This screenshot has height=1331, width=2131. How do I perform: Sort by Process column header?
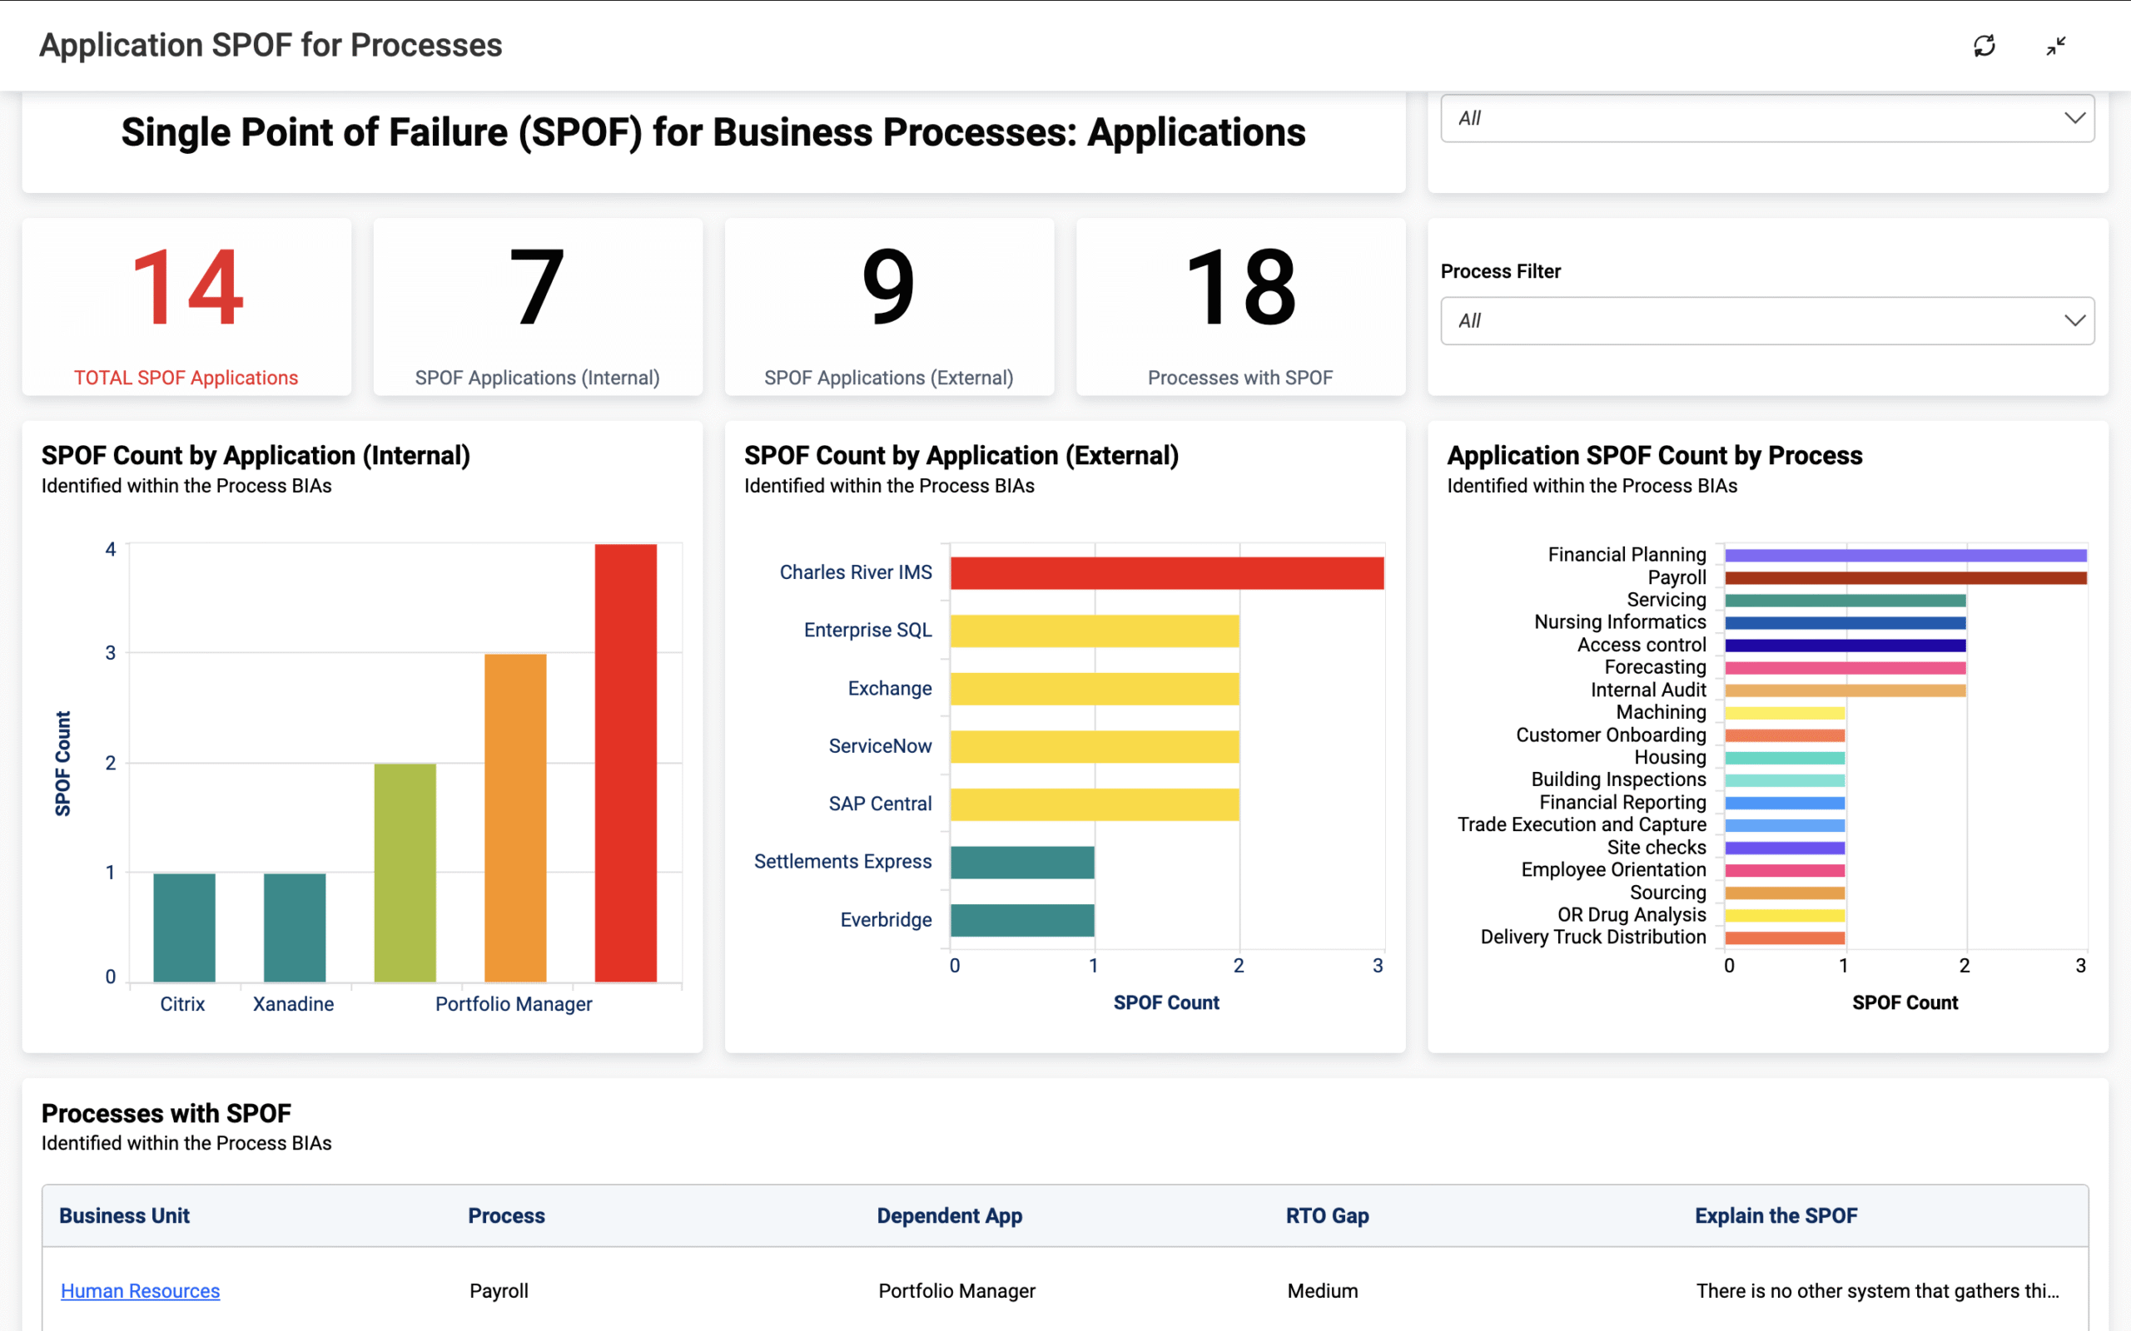[x=506, y=1215]
